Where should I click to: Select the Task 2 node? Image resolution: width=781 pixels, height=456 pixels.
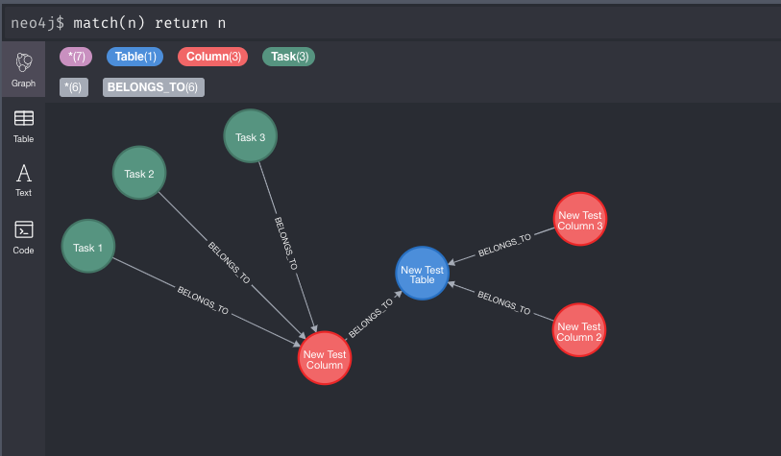[139, 174]
